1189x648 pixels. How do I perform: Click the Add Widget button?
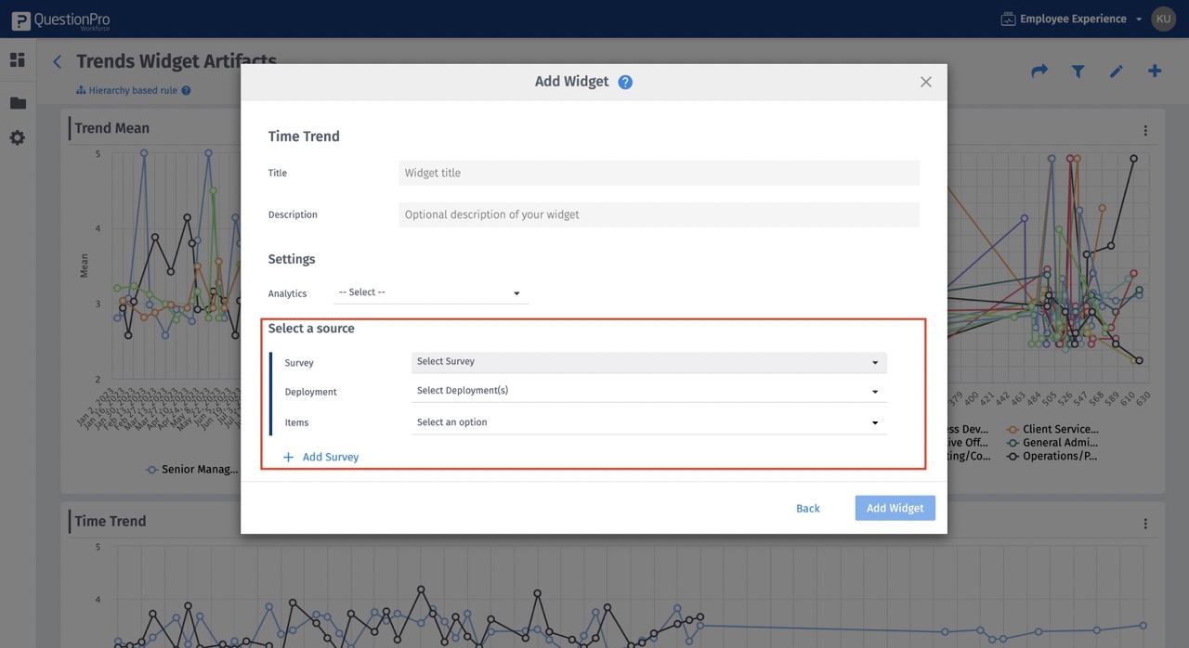tap(895, 508)
